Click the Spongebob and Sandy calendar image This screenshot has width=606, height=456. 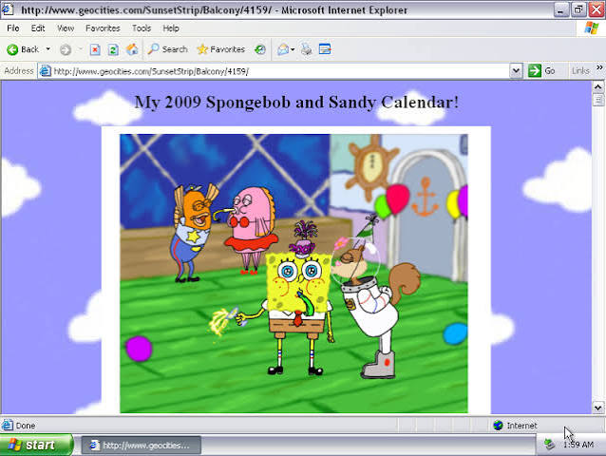294,274
